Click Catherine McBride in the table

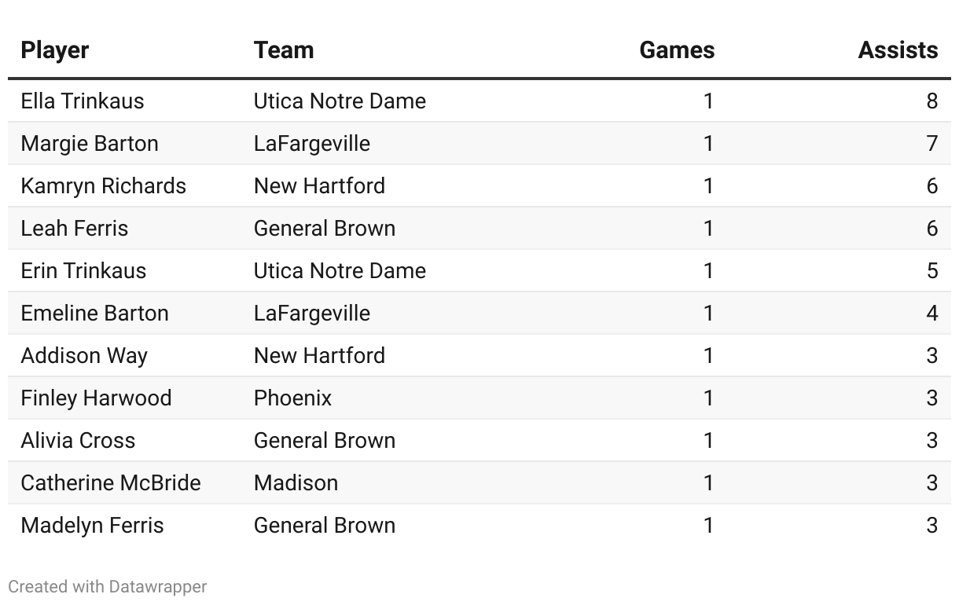pos(111,483)
